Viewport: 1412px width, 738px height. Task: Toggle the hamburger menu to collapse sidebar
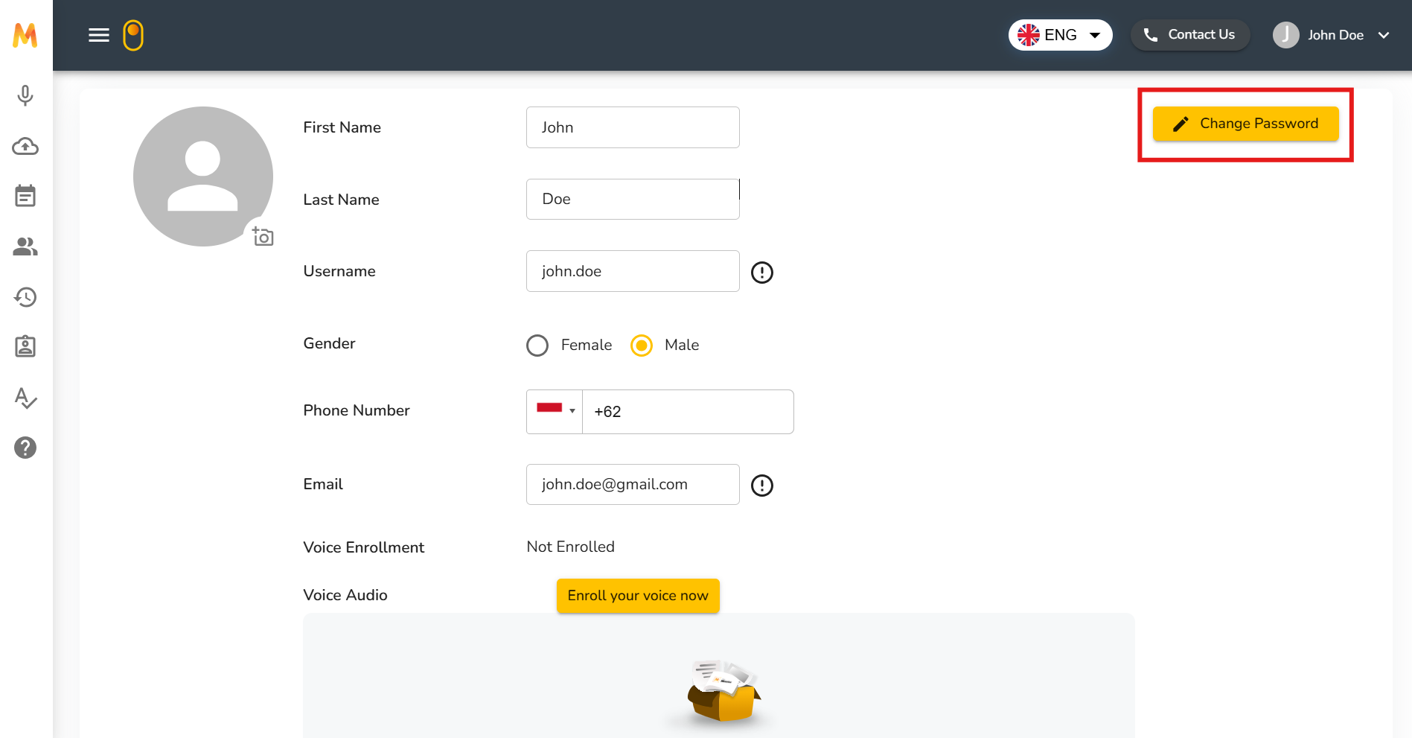click(99, 35)
